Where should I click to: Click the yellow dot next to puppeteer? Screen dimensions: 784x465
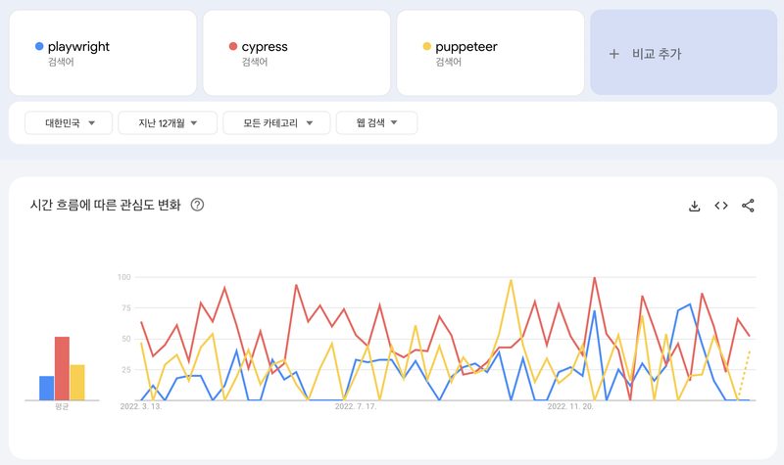coord(426,46)
